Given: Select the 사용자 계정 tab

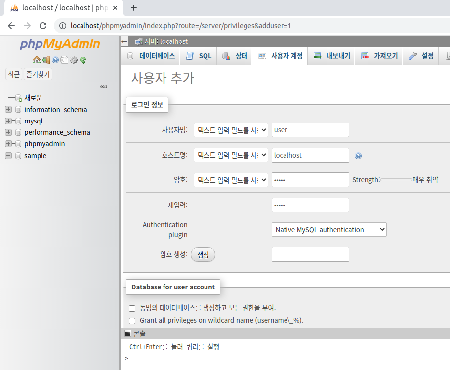Looking at the screenshot, I should click(x=280, y=56).
